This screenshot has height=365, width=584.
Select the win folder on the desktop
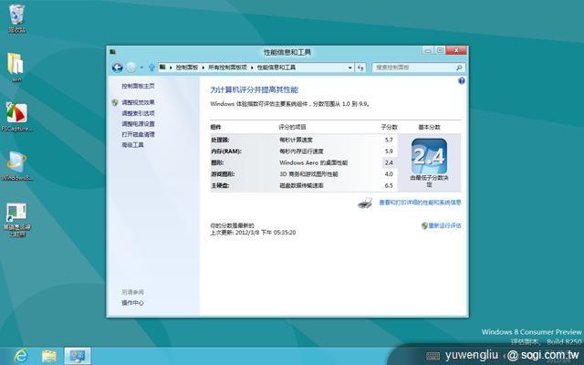pos(16,68)
